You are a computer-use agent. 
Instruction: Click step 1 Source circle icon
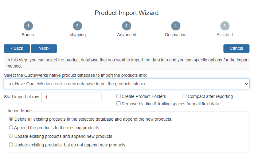coord(28,26)
